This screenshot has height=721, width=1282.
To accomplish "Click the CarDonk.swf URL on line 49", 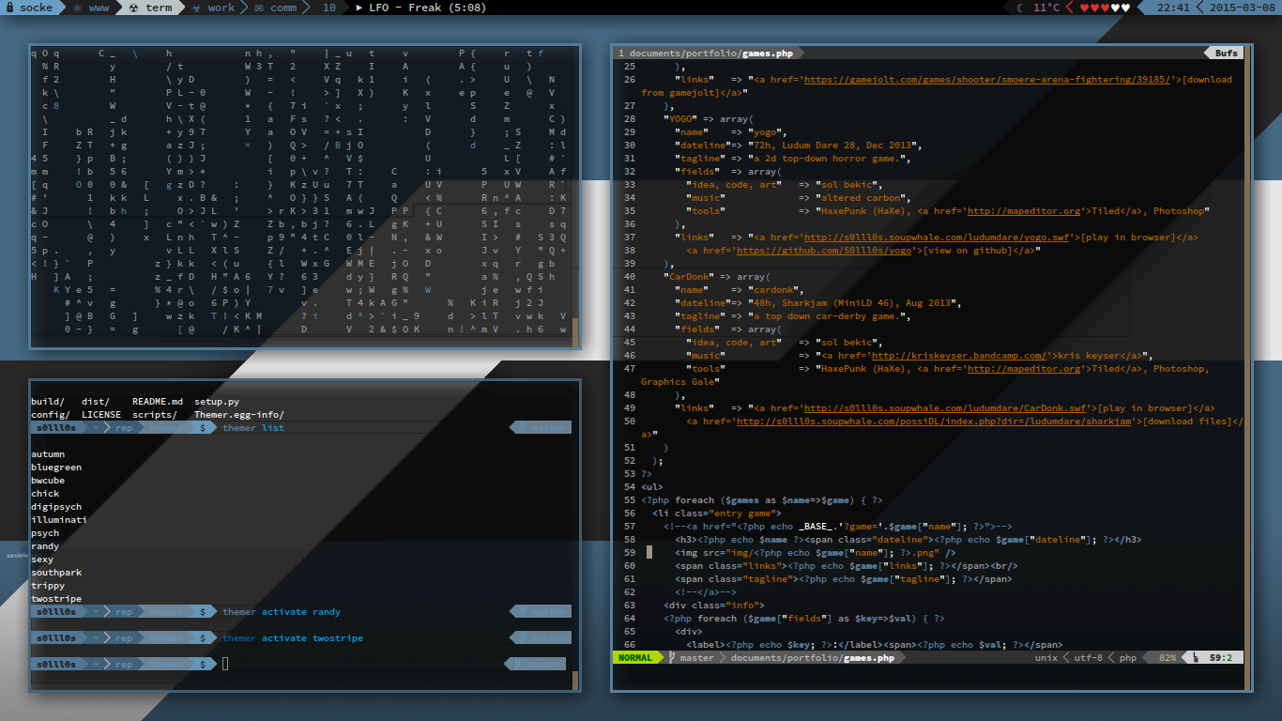I will click(x=945, y=408).
